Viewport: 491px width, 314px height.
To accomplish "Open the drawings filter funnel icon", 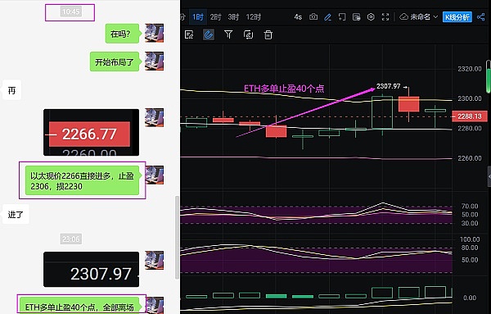I will [228, 34].
